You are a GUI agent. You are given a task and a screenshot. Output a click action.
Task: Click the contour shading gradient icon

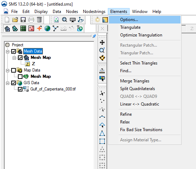[x=105, y=20]
